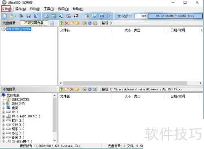Click the New file toolbar icon
The width and height of the screenshot is (204, 149).
click(5, 16)
